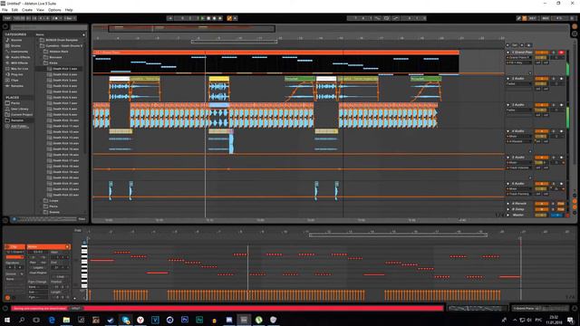Image resolution: width=580 pixels, height=326 pixels.
Task: Click the Legato button in Notes box
Action: coord(38,267)
